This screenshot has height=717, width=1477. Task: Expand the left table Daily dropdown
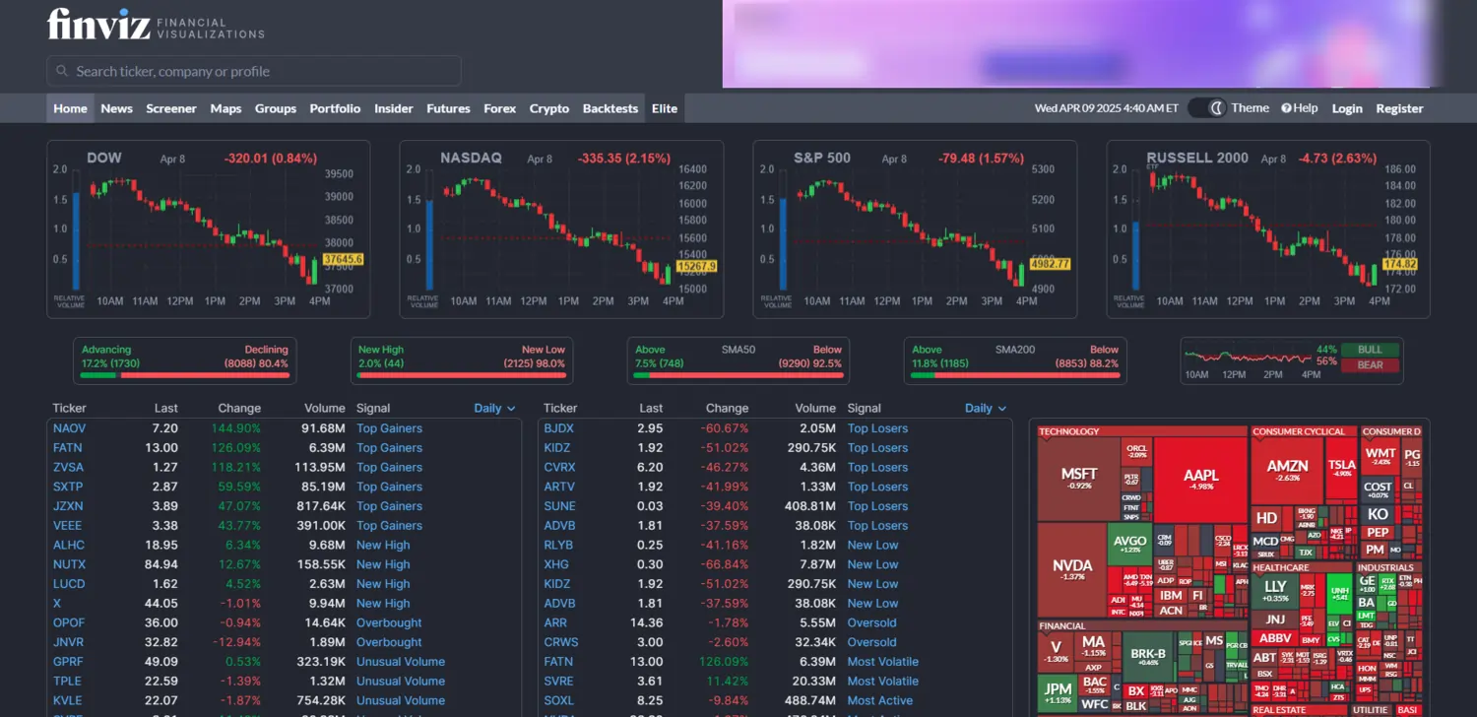pos(494,408)
